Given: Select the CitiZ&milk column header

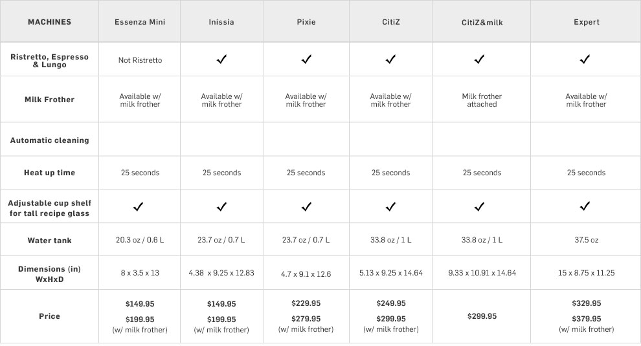Looking at the screenshot, I should click(x=482, y=23).
